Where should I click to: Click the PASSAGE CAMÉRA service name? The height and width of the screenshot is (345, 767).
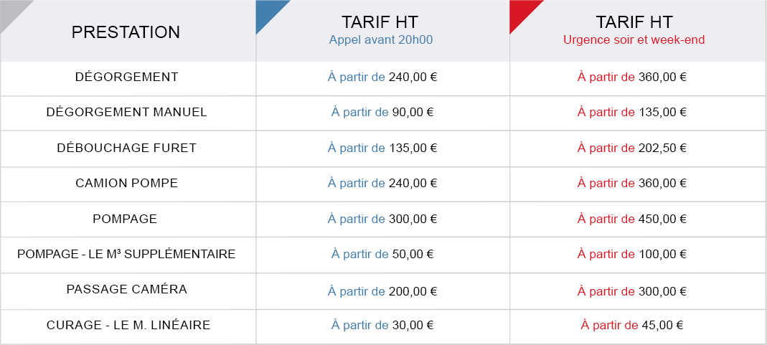click(x=127, y=289)
